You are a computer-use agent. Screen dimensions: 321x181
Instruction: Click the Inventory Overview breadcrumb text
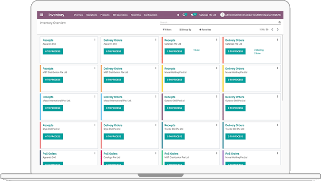[53, 23]
